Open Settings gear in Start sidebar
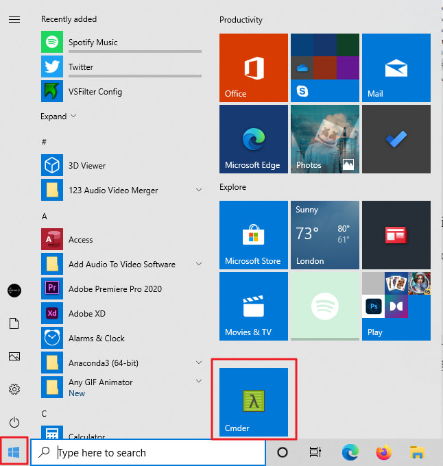Viewport: 443px width, 466px height. click(x=14, y=389)
